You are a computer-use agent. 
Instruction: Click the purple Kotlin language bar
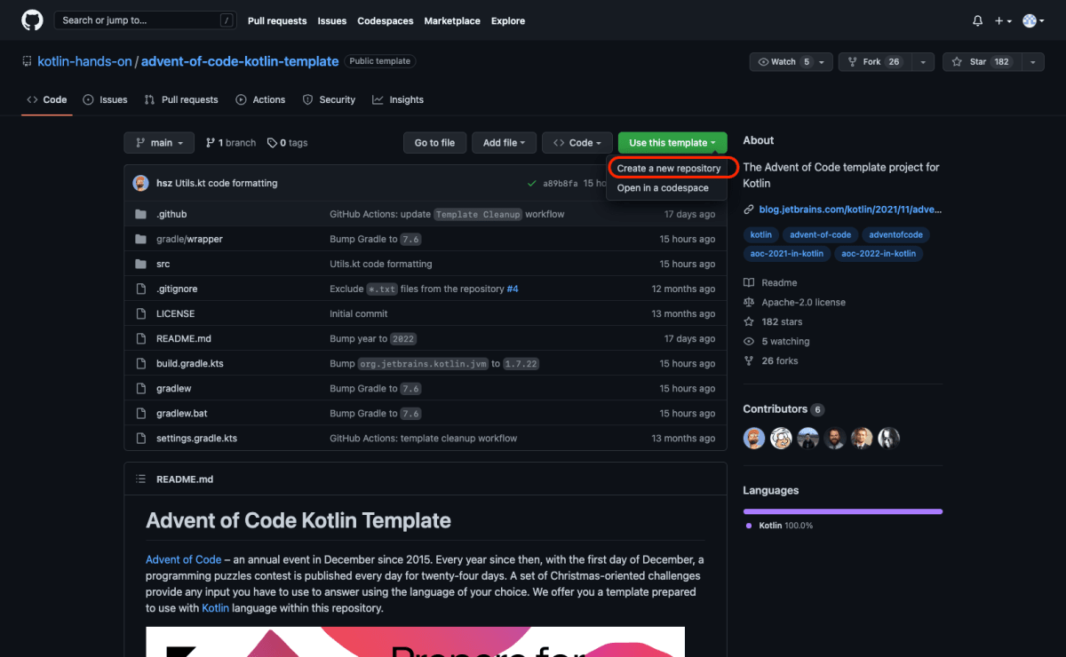pos(842,511)
